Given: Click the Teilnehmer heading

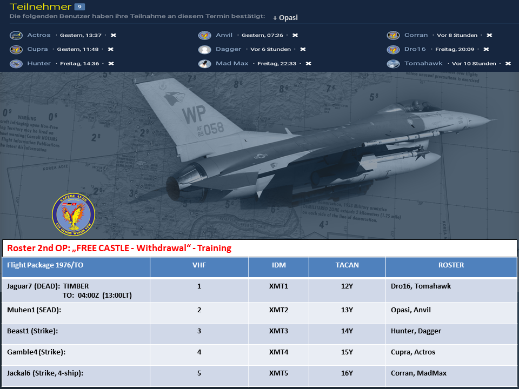Looking at the screenshot, I should pos(41,6).
